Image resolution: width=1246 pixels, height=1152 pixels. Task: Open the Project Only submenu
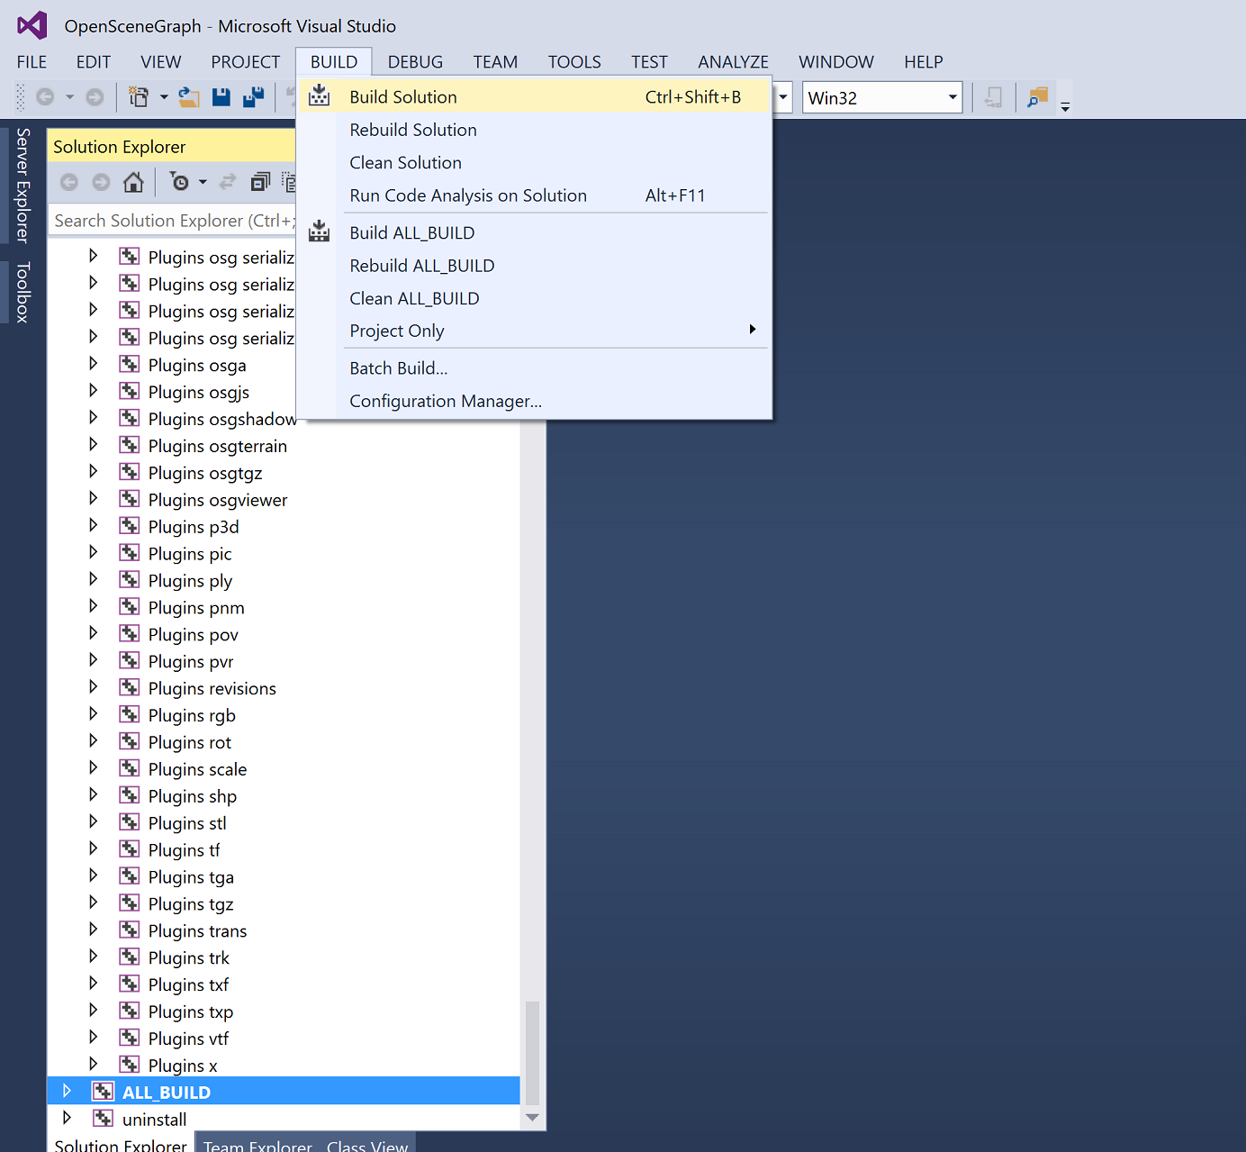point(534,331)
